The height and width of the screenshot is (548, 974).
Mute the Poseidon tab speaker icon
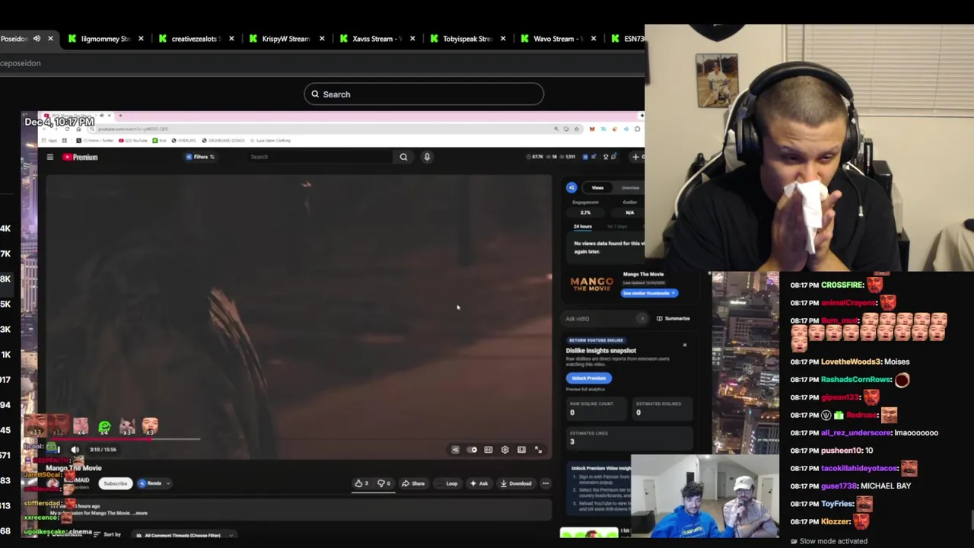point(37,39)
